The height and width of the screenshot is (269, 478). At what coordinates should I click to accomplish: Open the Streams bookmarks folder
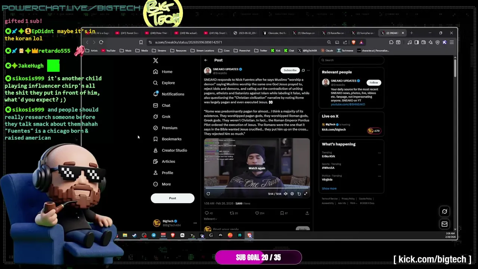[159, 50]
